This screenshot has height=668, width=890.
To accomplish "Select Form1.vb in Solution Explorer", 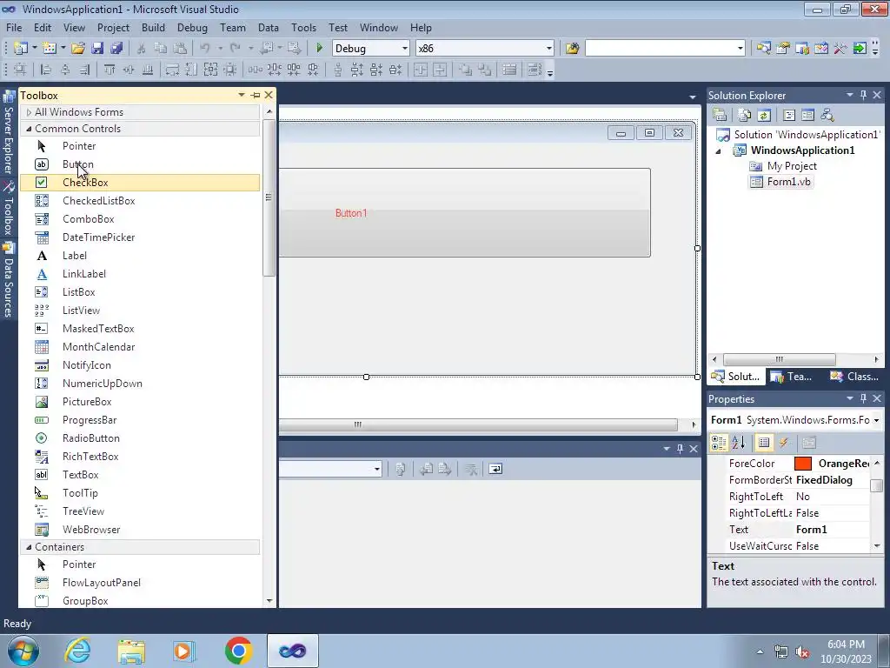I will (788, 182).
